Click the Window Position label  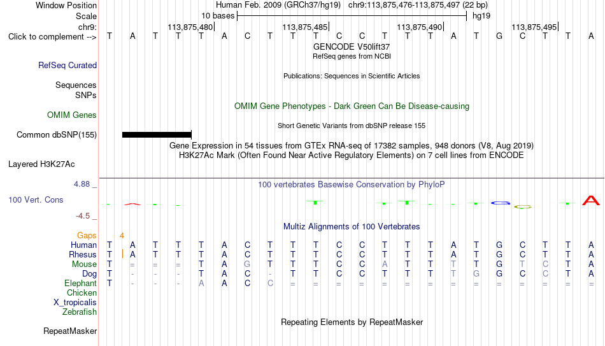66,5
